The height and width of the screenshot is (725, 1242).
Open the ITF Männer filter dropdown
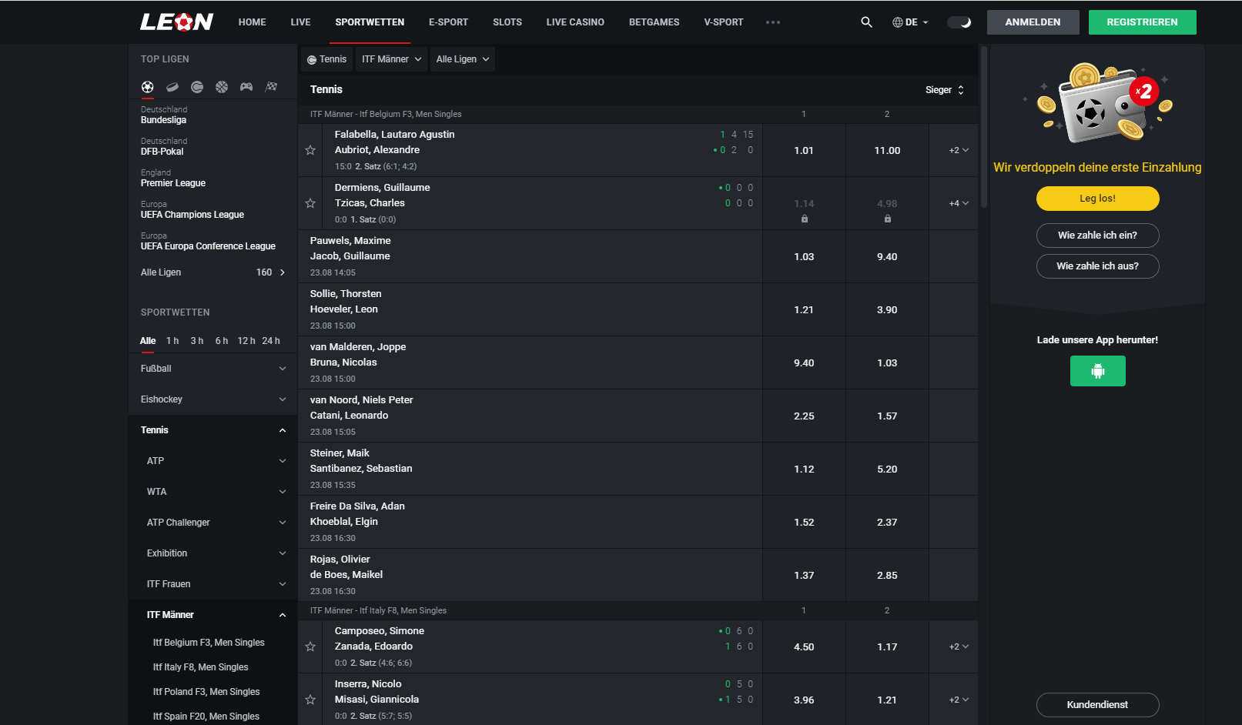392,59
